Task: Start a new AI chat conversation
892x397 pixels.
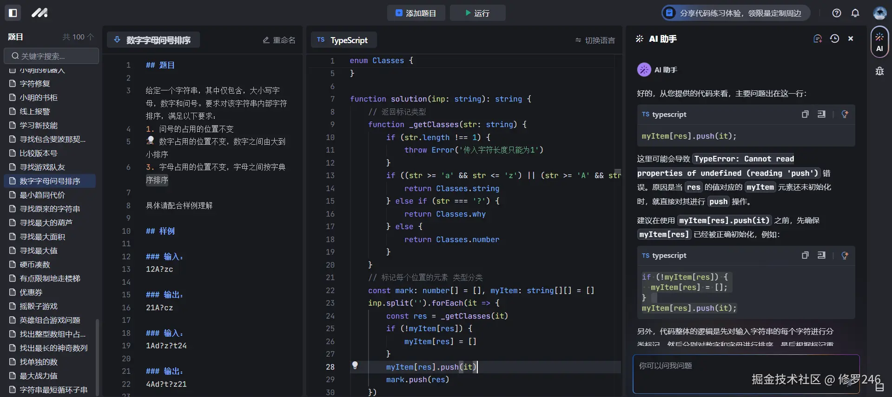Action: 818,39
